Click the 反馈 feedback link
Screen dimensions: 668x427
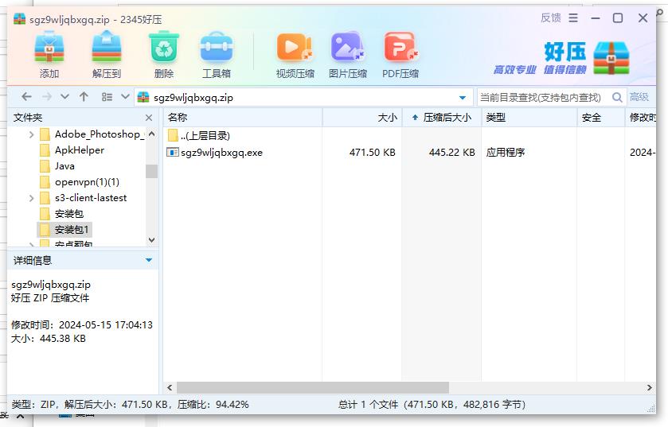point(550,17)
